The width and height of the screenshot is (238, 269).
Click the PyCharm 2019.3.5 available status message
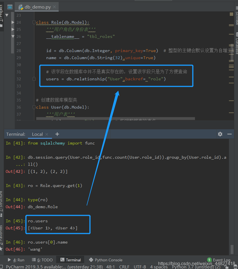54,267
